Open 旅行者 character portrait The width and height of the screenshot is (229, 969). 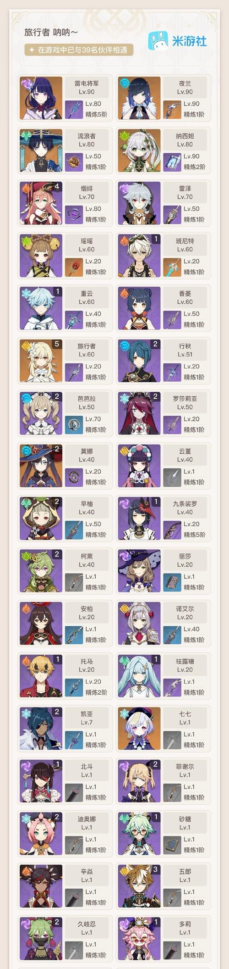click(41, 361)
